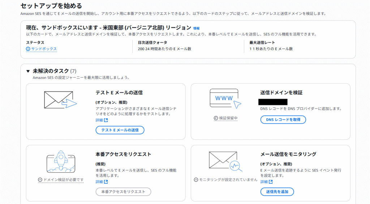
Task: Click the メール送信をモニタリング card title
Action: point(288,154)
